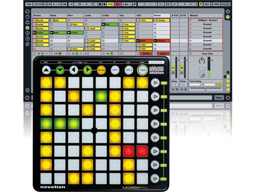Viewport: 257px width, 192px height.
Task: Toggle the yellow computer MIDI keyboard icon
Action: point(201,4)
